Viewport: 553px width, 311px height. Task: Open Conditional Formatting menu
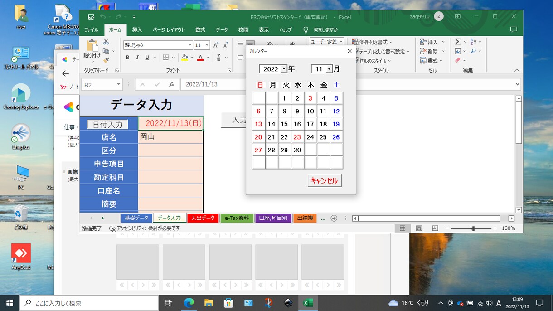point(373,42)
